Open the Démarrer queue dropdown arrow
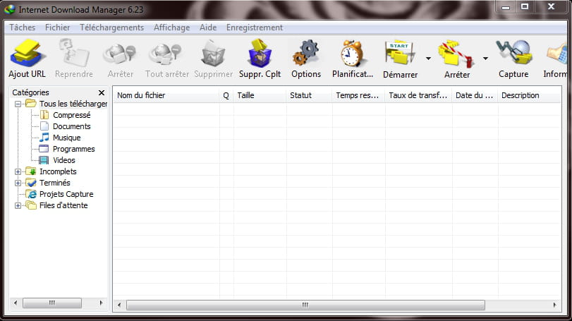The height and width of the screenshot is (321, 572). click(x=428, y=59)
